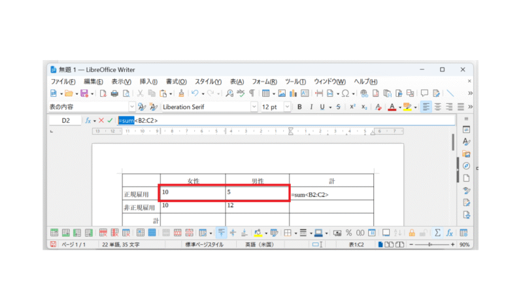Toggle Italic formatting
The width and height of the screenshot is (523, 294).
point(311,107)
